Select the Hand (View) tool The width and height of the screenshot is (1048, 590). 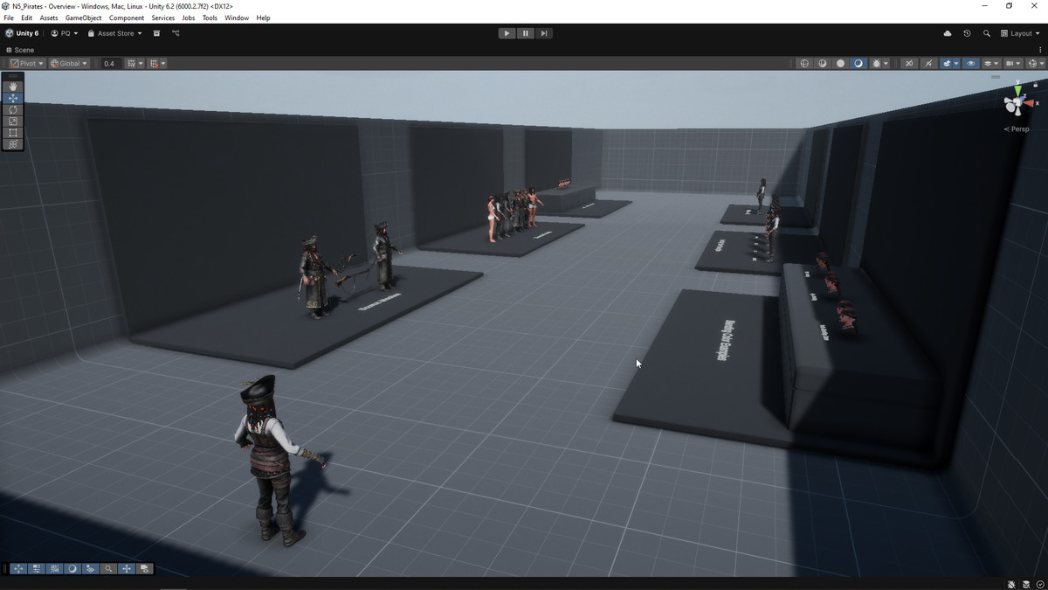[x=13, y=87]
